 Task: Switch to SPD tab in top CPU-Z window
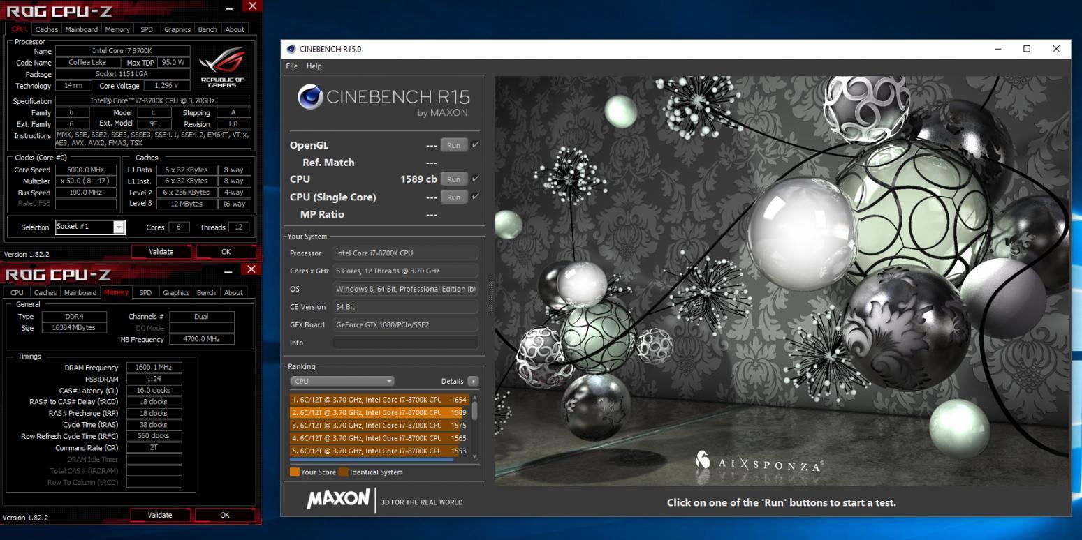147,29
